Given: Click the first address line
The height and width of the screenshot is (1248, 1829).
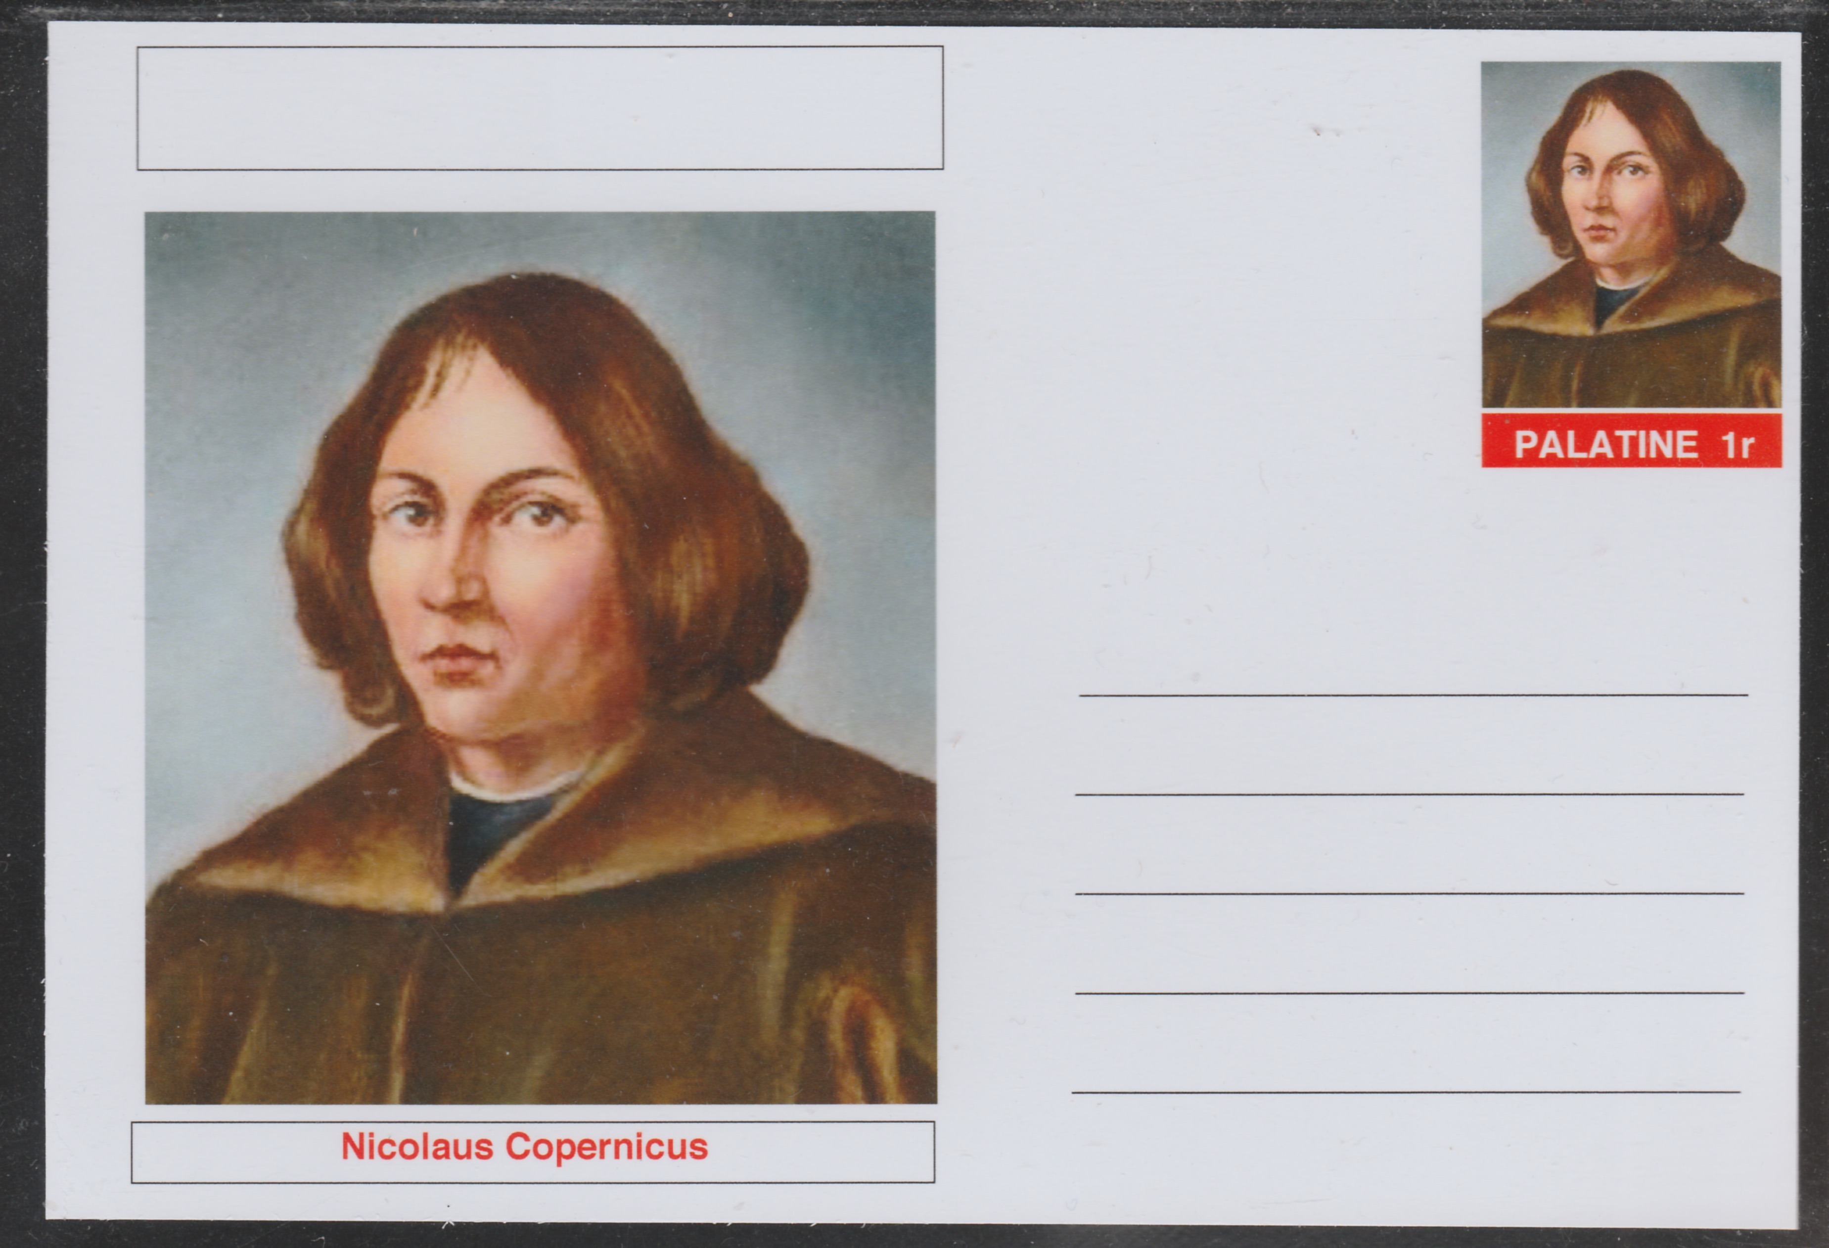Looking at the screenshot, I should tap(1414, 695).
